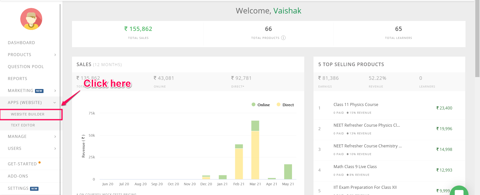Click the sidebar vertical scrollbar
This screenshot has height=195, width=480.
60,100
